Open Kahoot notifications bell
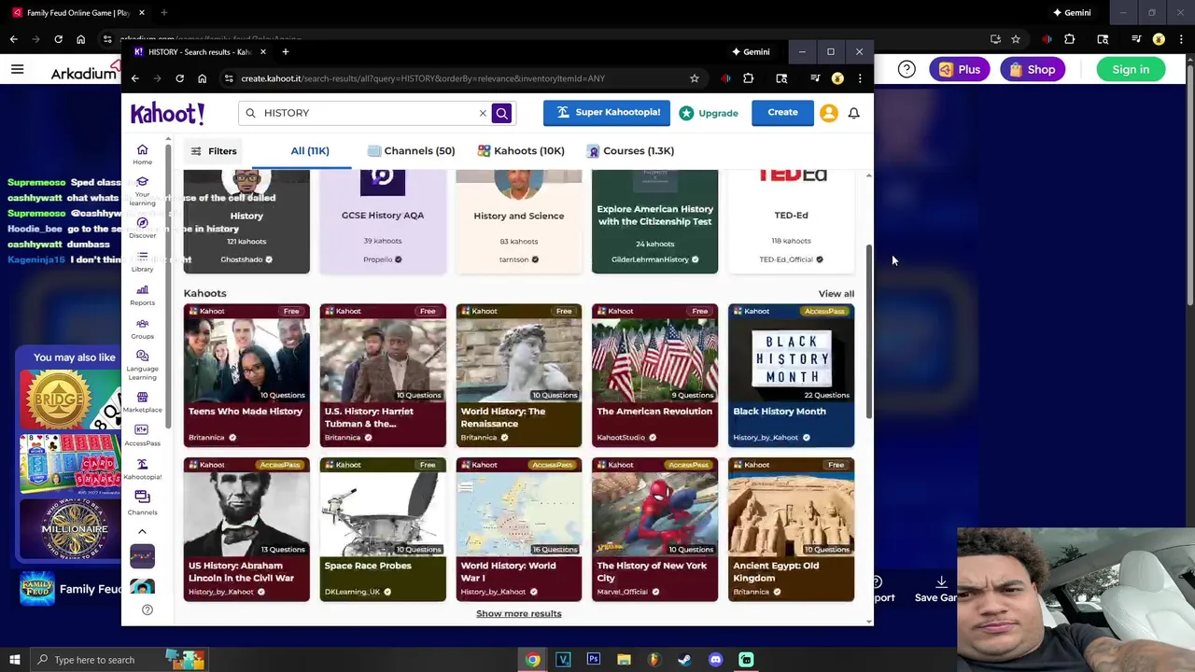This screenshot has height=672, width=1195. (853, 113)
